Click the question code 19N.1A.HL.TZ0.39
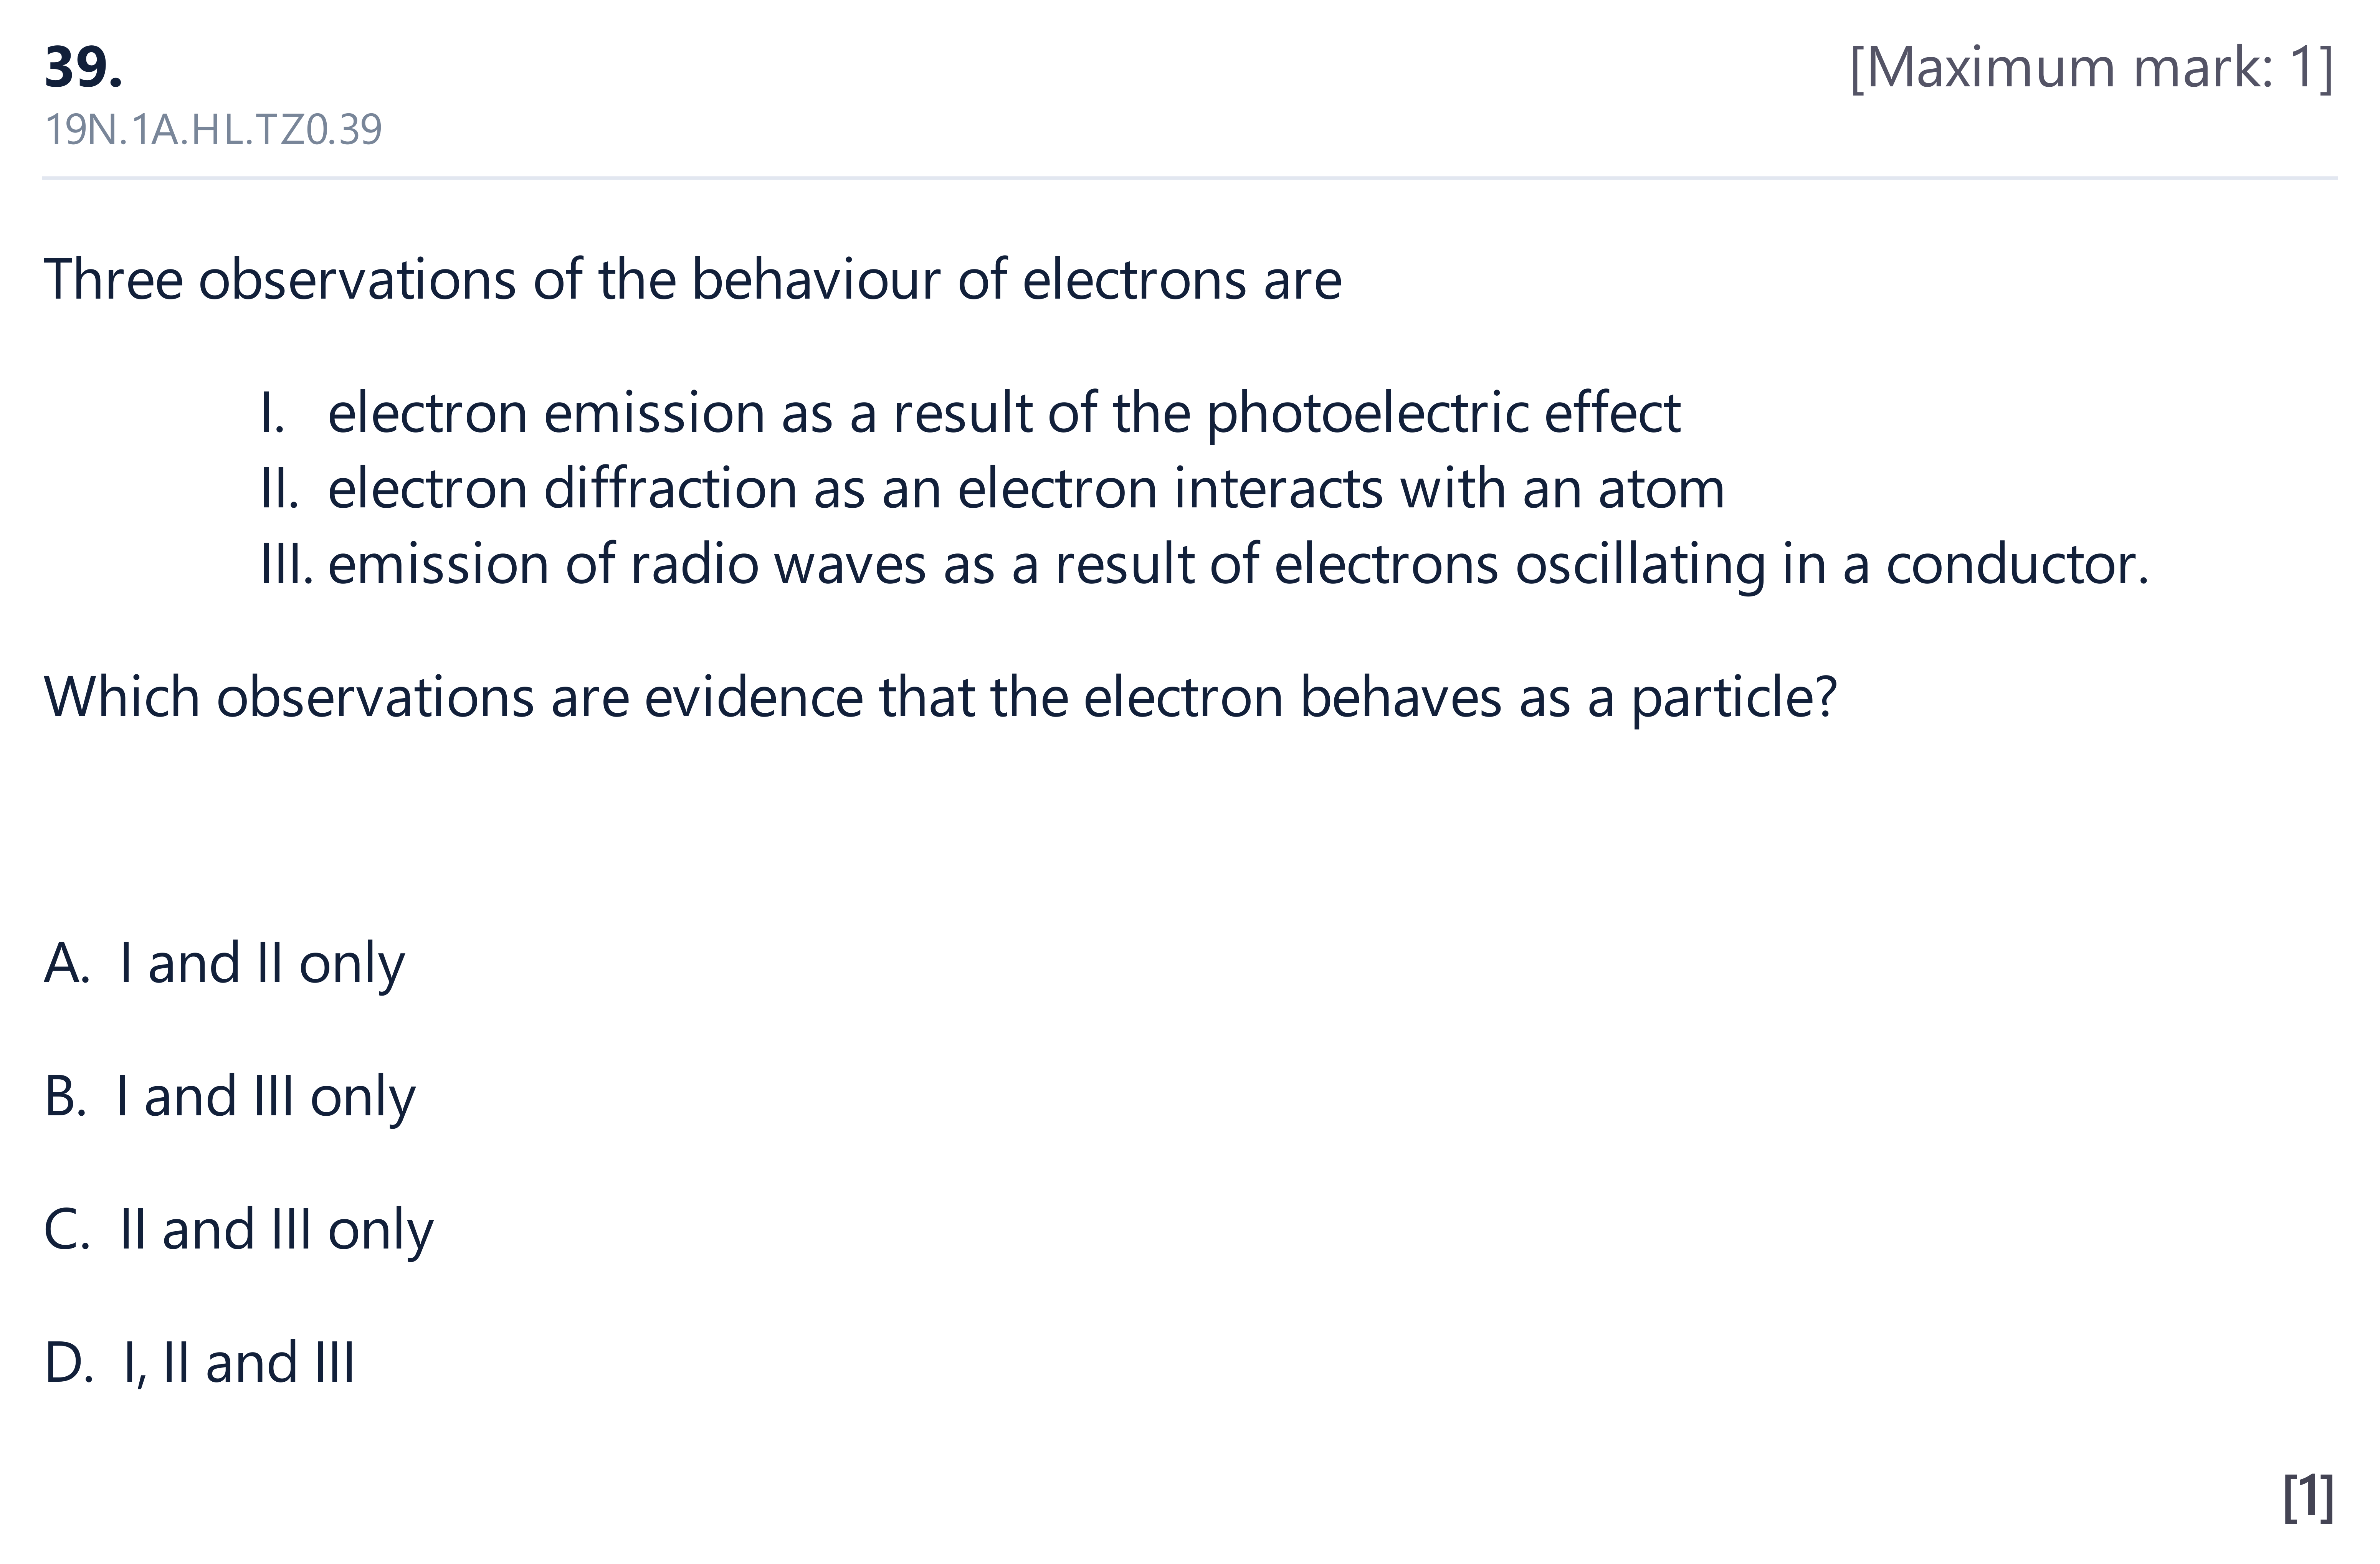Screen dimensions: 2380x1564 pyautogui.click(x=213, y=130)
